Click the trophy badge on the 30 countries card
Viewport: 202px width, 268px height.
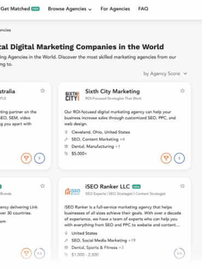click(26, 253)
